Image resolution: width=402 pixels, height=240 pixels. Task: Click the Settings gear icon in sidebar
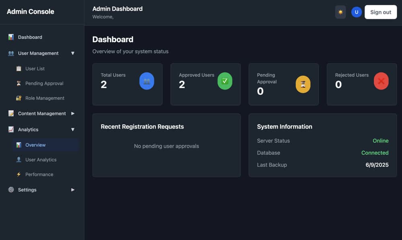coord(11,190)
